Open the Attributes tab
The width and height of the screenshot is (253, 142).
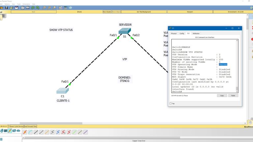[x=196, y=34]
